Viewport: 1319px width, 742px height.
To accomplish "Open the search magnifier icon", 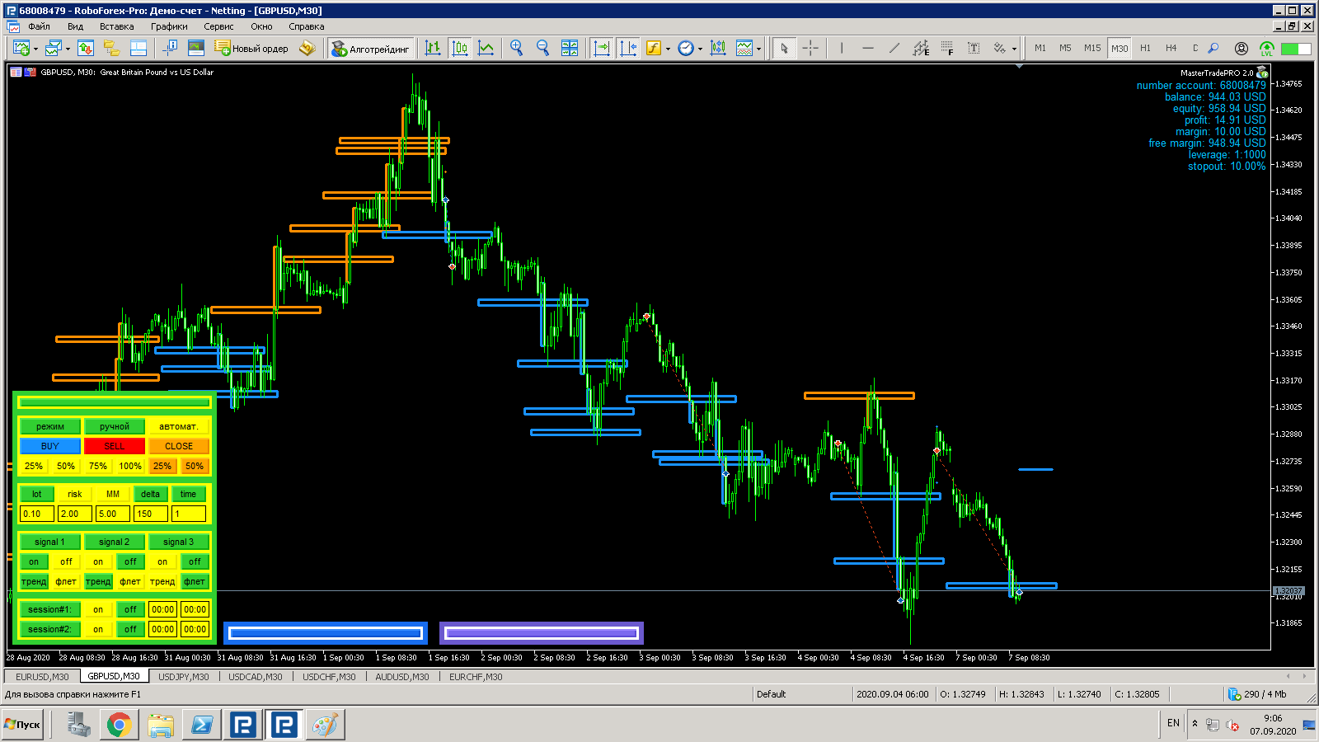I will tap(1213, 49).
